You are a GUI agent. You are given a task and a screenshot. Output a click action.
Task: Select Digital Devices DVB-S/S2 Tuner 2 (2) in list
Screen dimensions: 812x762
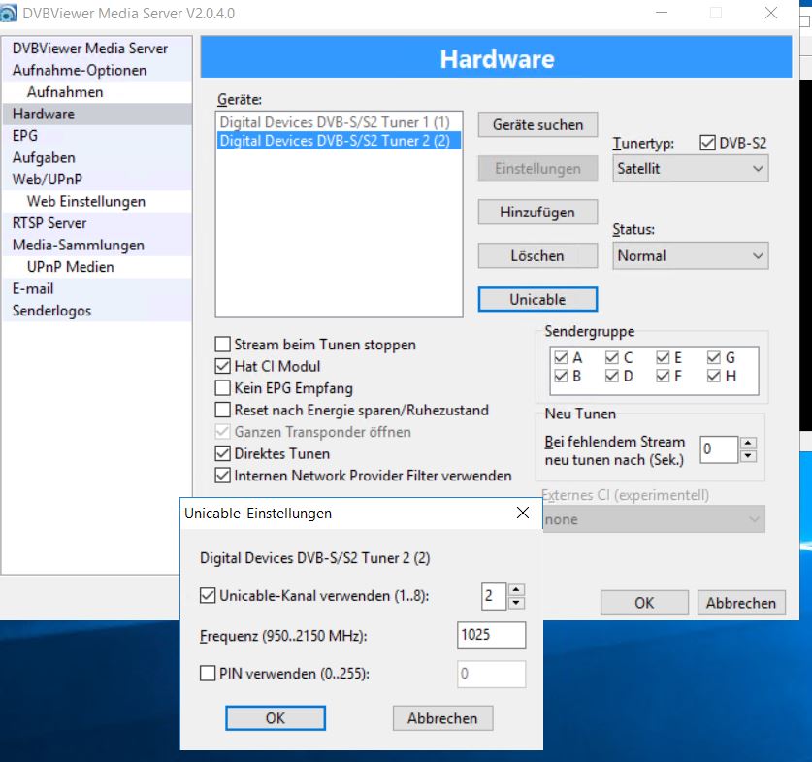coord(339,141)
